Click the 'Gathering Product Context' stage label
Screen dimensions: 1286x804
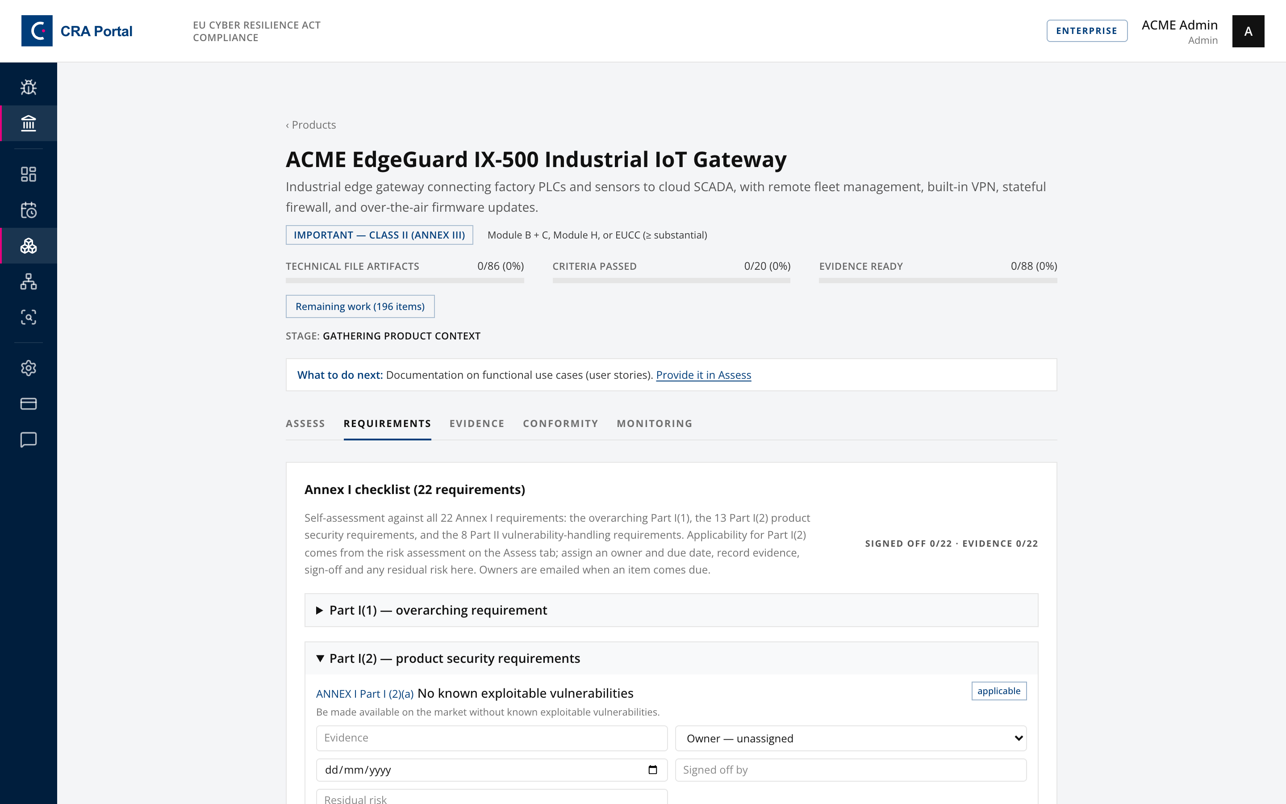click(401, 336)
